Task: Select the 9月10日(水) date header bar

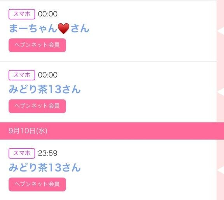Action: click(112, 131)
